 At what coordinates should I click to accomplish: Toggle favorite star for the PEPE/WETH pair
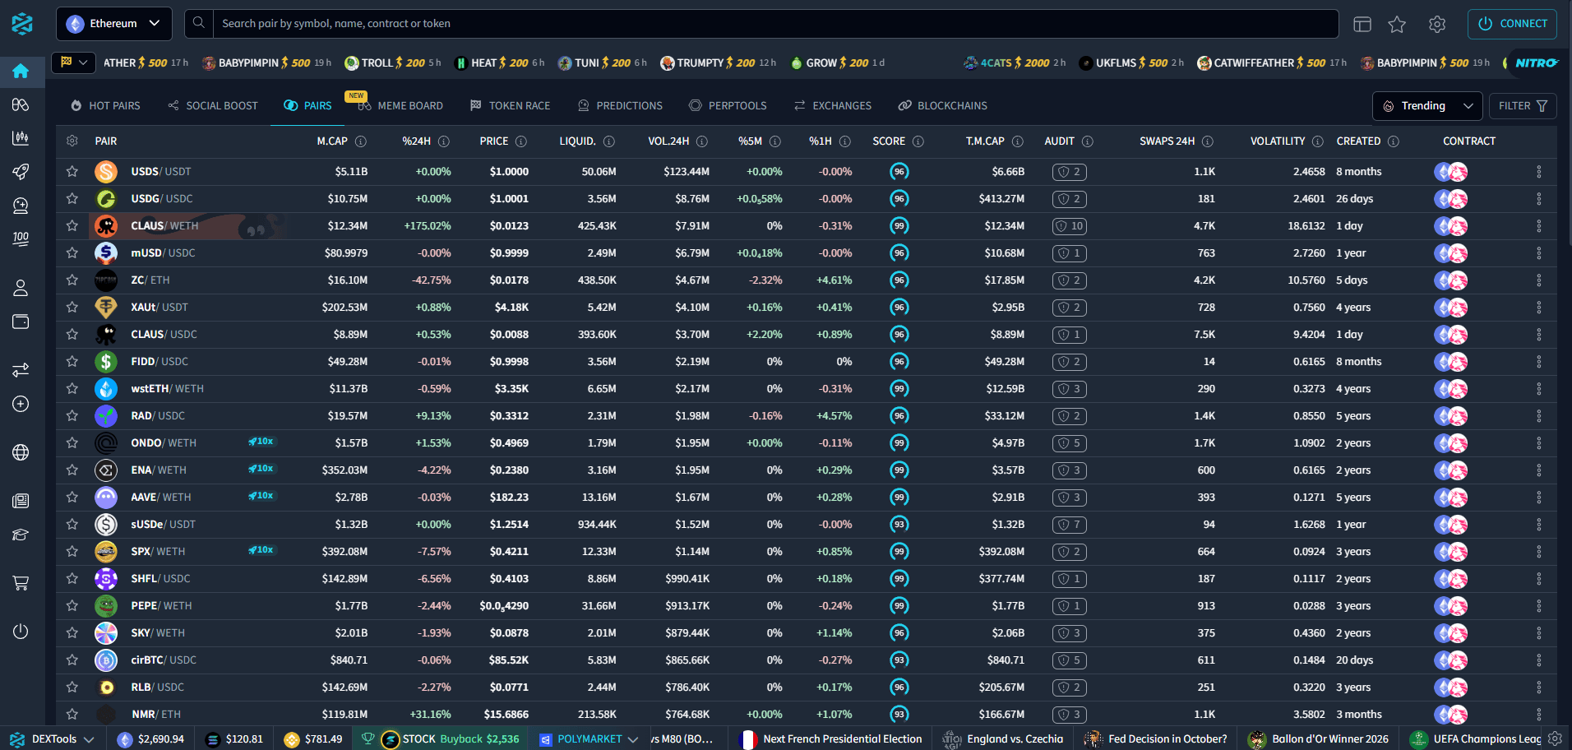[72, 606]
